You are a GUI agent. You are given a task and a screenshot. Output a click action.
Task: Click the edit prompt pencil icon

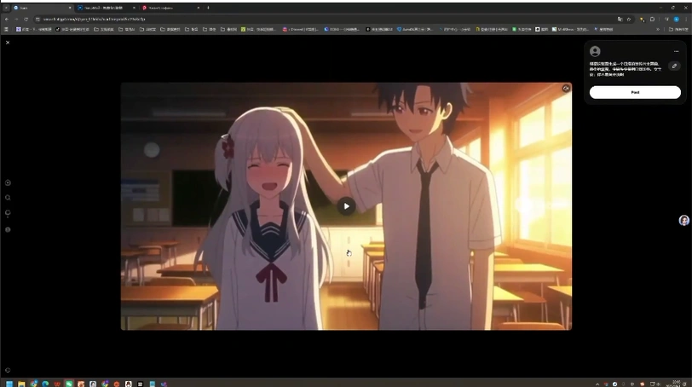[674, 66]
